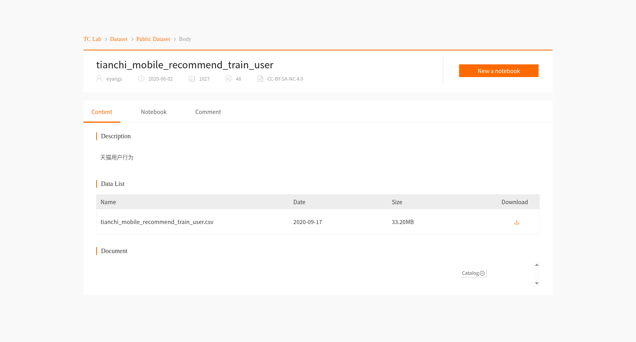
Task: Click the share count 48
Action: 238,79
